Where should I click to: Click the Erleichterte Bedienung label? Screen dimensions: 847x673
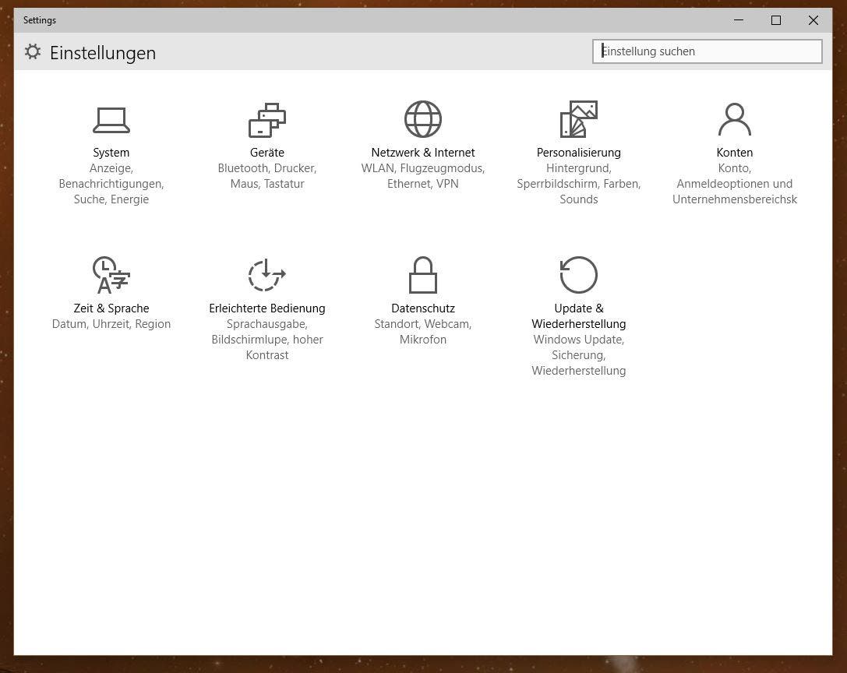[266, 308]
